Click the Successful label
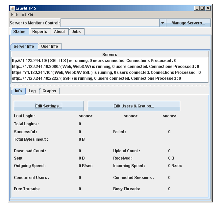Image resolution: width=220 pixels, height=208 pixels. tap(26, 132)
